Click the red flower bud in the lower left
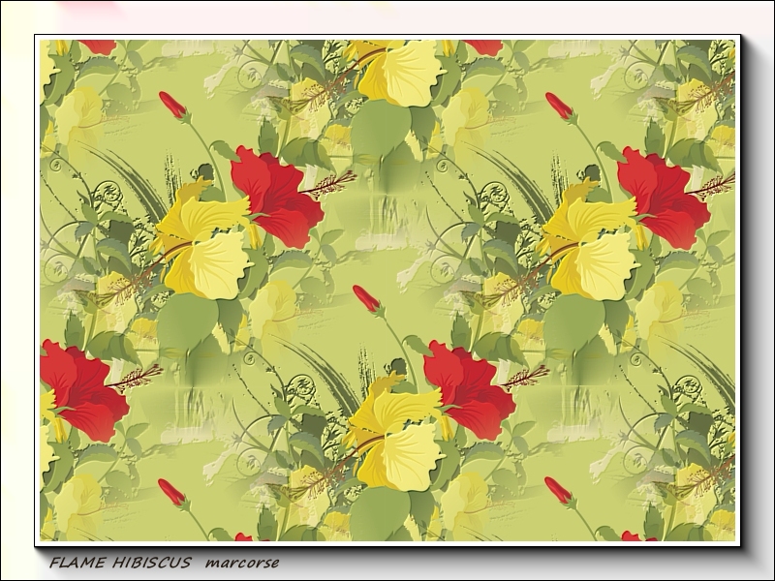 171,492
